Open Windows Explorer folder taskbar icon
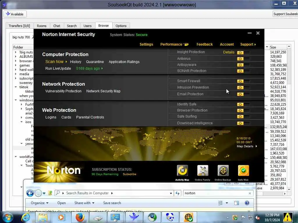The image size is (298, 223). tap(43, 217)
